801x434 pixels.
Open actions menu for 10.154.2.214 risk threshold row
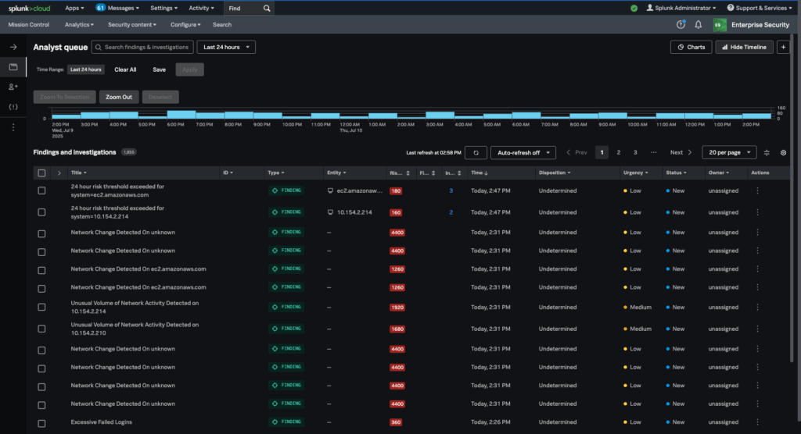757,212
